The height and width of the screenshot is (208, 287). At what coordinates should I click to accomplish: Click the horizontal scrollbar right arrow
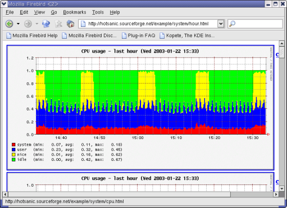point(276,195)
